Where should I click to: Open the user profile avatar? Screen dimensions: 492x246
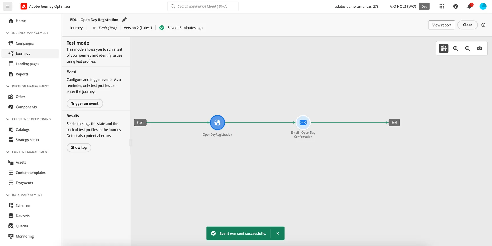tap(483, 6)
